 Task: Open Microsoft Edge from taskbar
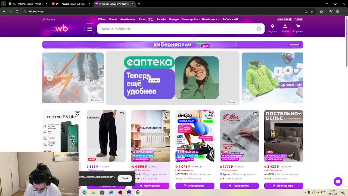point(85,192)
